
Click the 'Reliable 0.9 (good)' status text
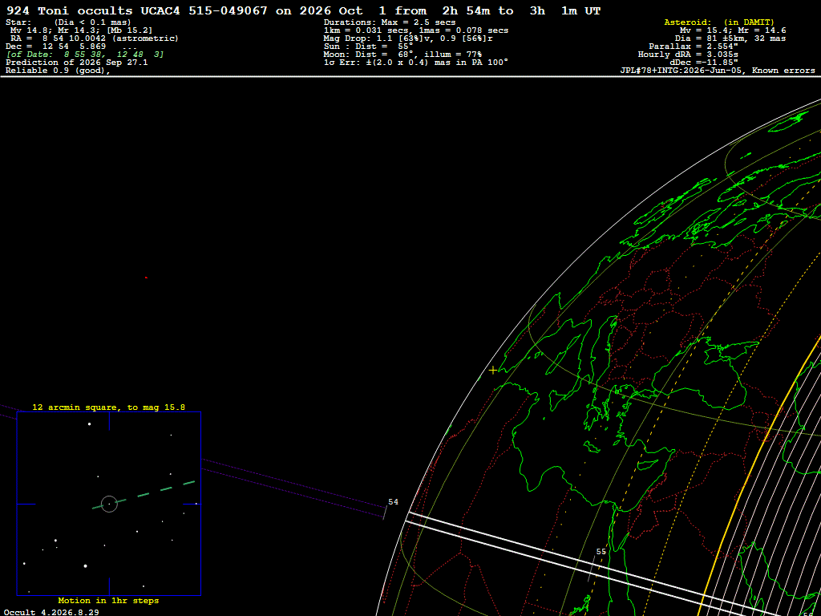(58, 71)
